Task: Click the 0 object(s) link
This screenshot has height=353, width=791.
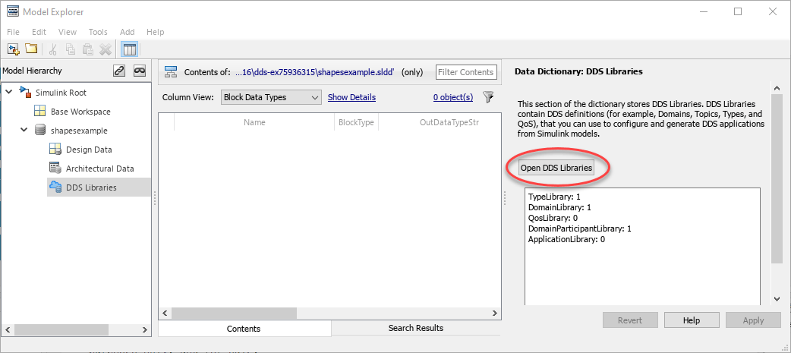Action: click(x=453, y=97)
